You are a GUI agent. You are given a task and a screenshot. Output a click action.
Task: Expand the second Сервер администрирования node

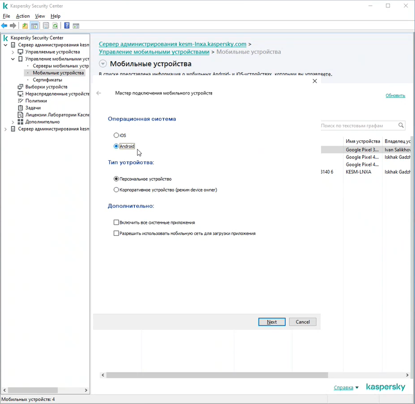[6, 129]
